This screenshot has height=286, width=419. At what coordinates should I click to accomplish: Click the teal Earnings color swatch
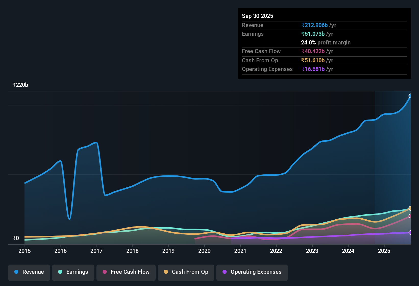[x=60, y=272]
